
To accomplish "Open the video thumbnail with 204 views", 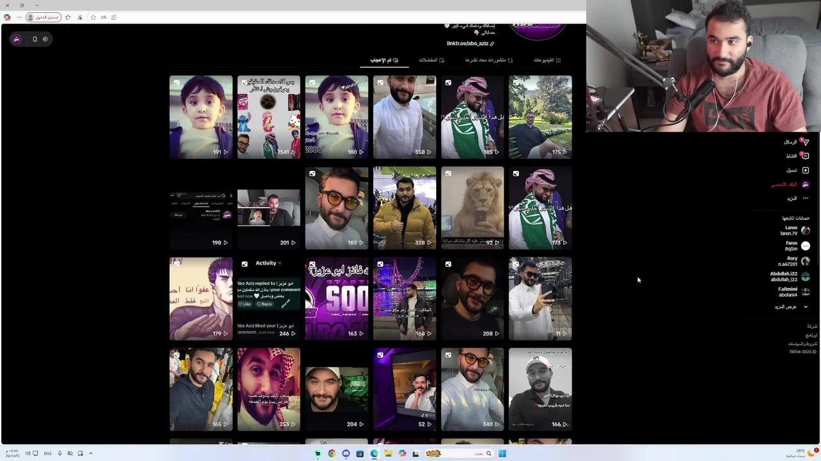I will pos(337,389).
